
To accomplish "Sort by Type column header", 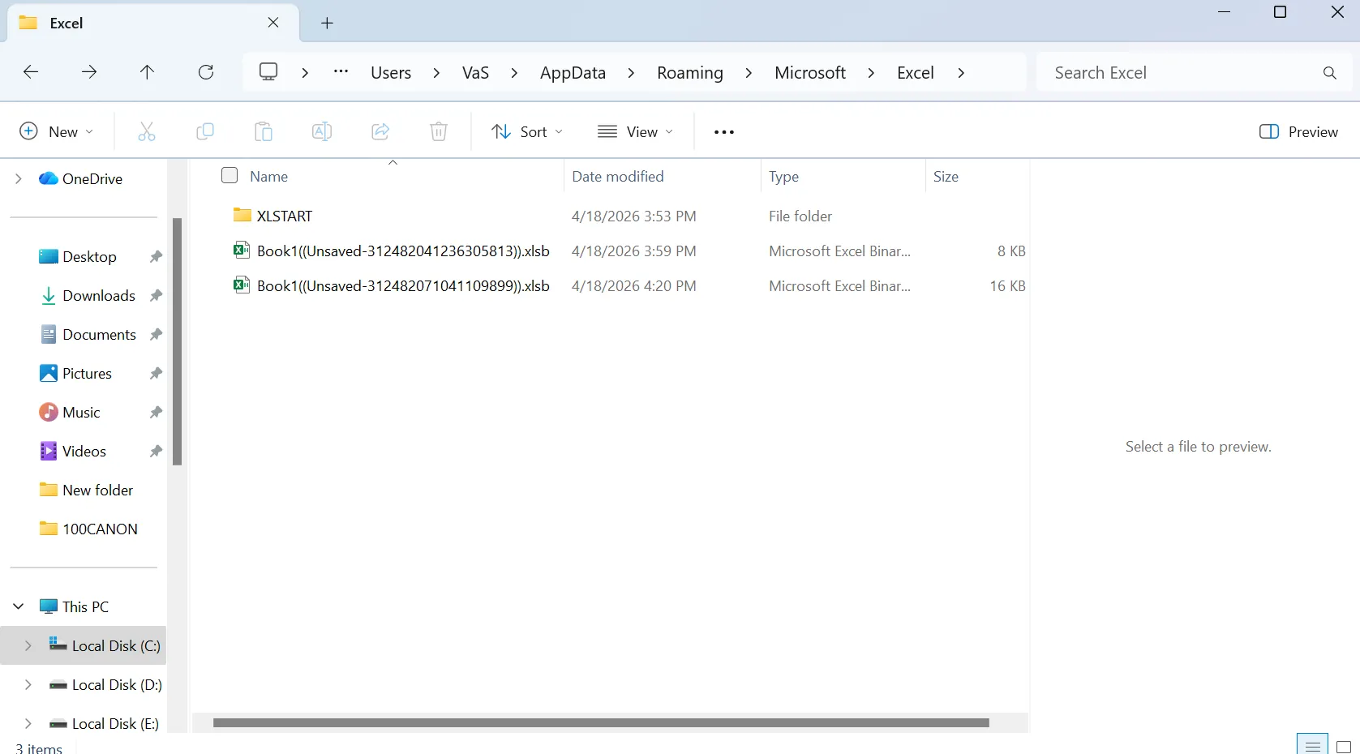I will point(783,177).
